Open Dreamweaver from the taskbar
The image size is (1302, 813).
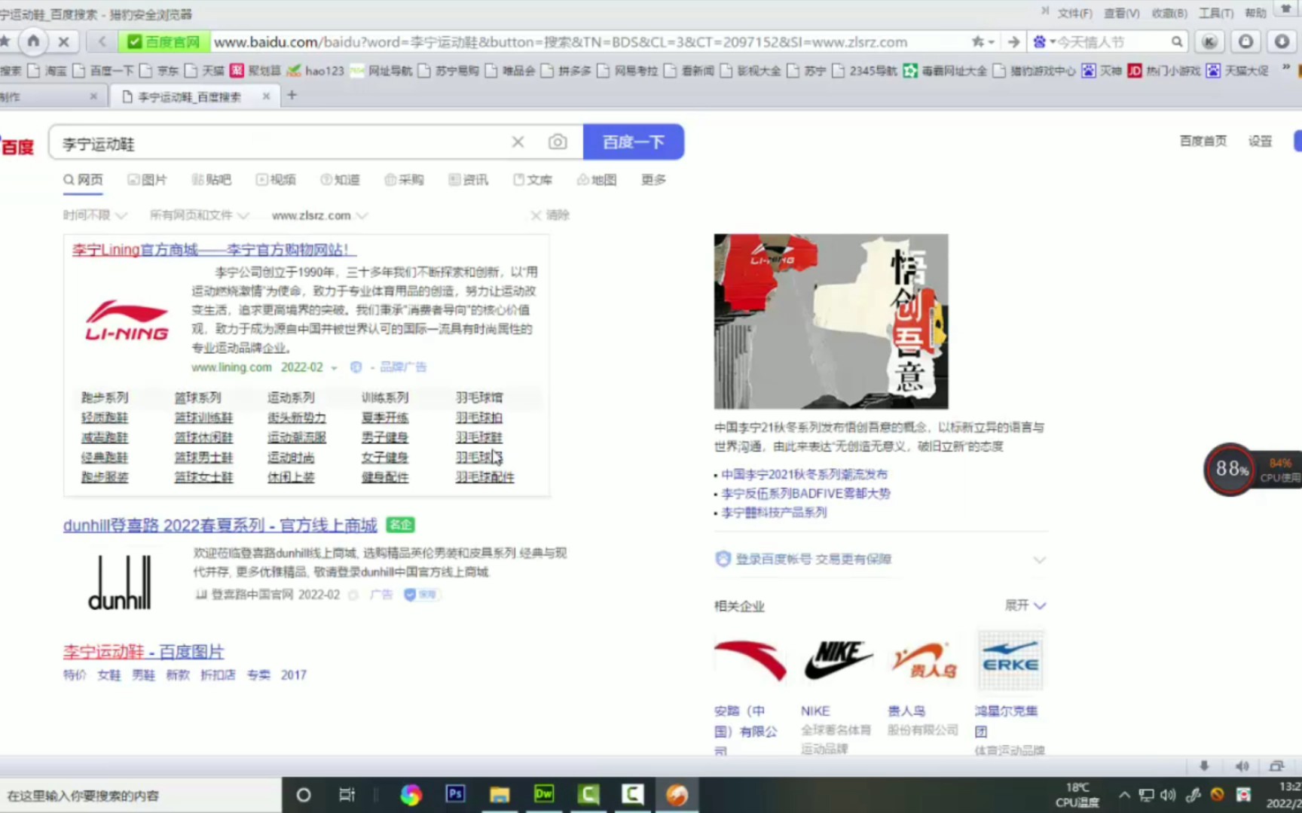click(x=544, y=794)
